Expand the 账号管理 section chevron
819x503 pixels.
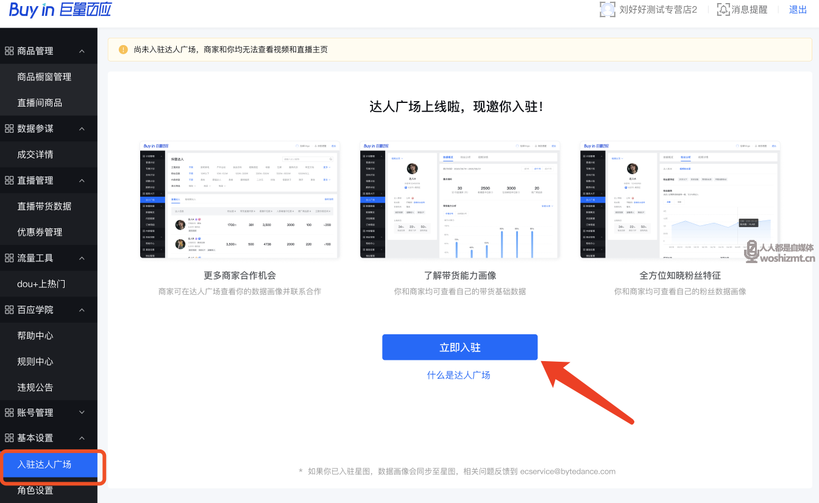tap(82, 413)
